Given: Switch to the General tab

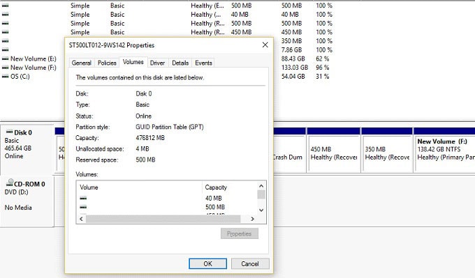Looking at the screenshot, I should [82, 63].
